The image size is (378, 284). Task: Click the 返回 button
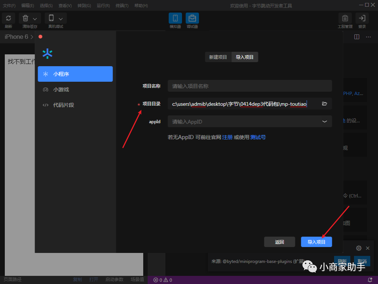(279, 242)
